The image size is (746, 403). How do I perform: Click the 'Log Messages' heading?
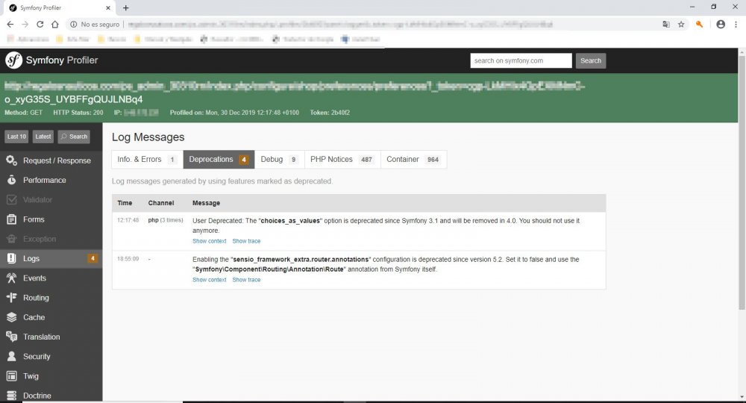pos(148,137)
